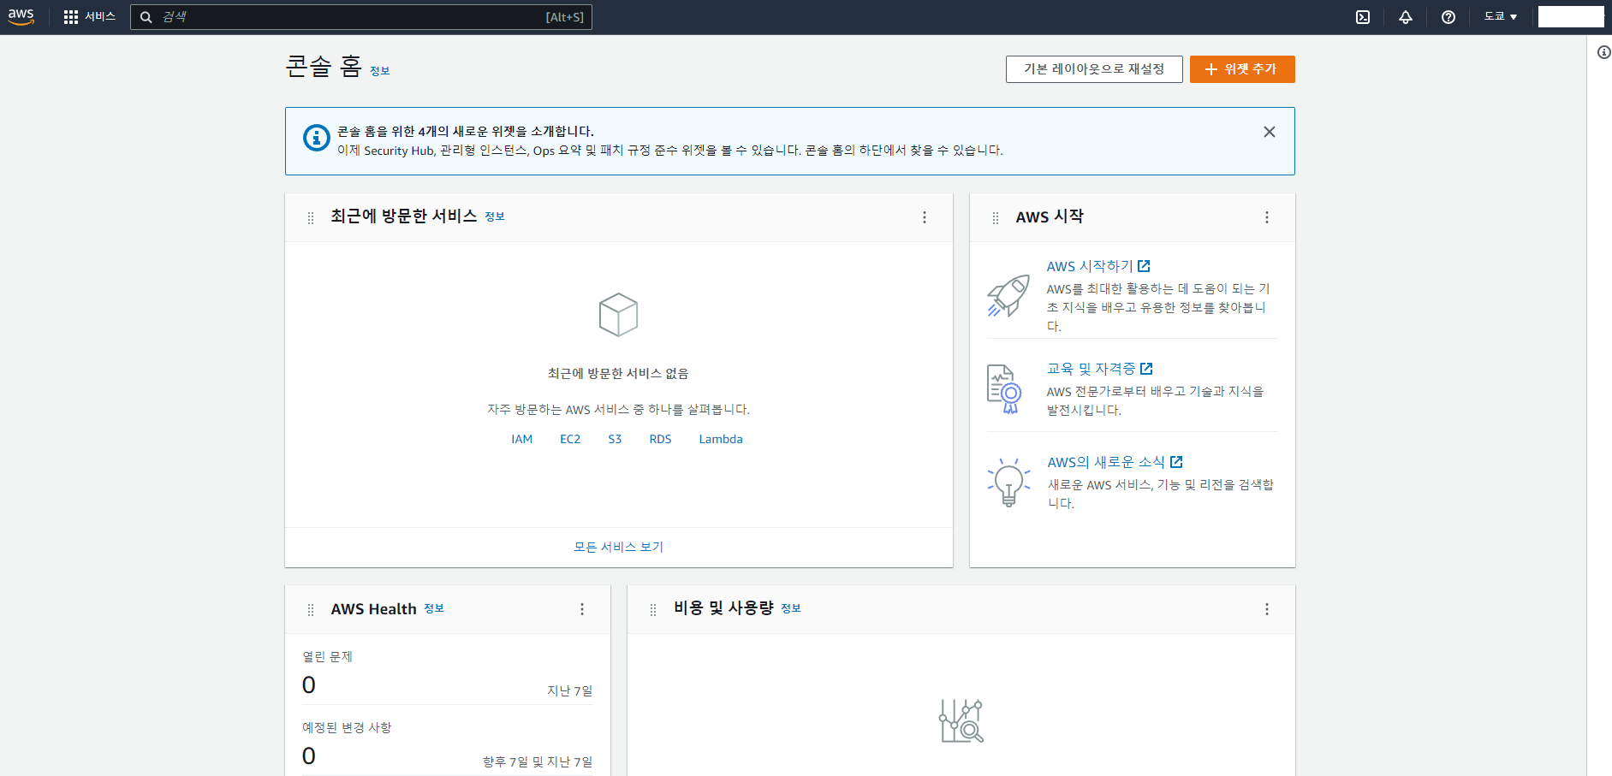1612x776 pixels.
Task: Click the 열린 문제 label
Action: 327,656
